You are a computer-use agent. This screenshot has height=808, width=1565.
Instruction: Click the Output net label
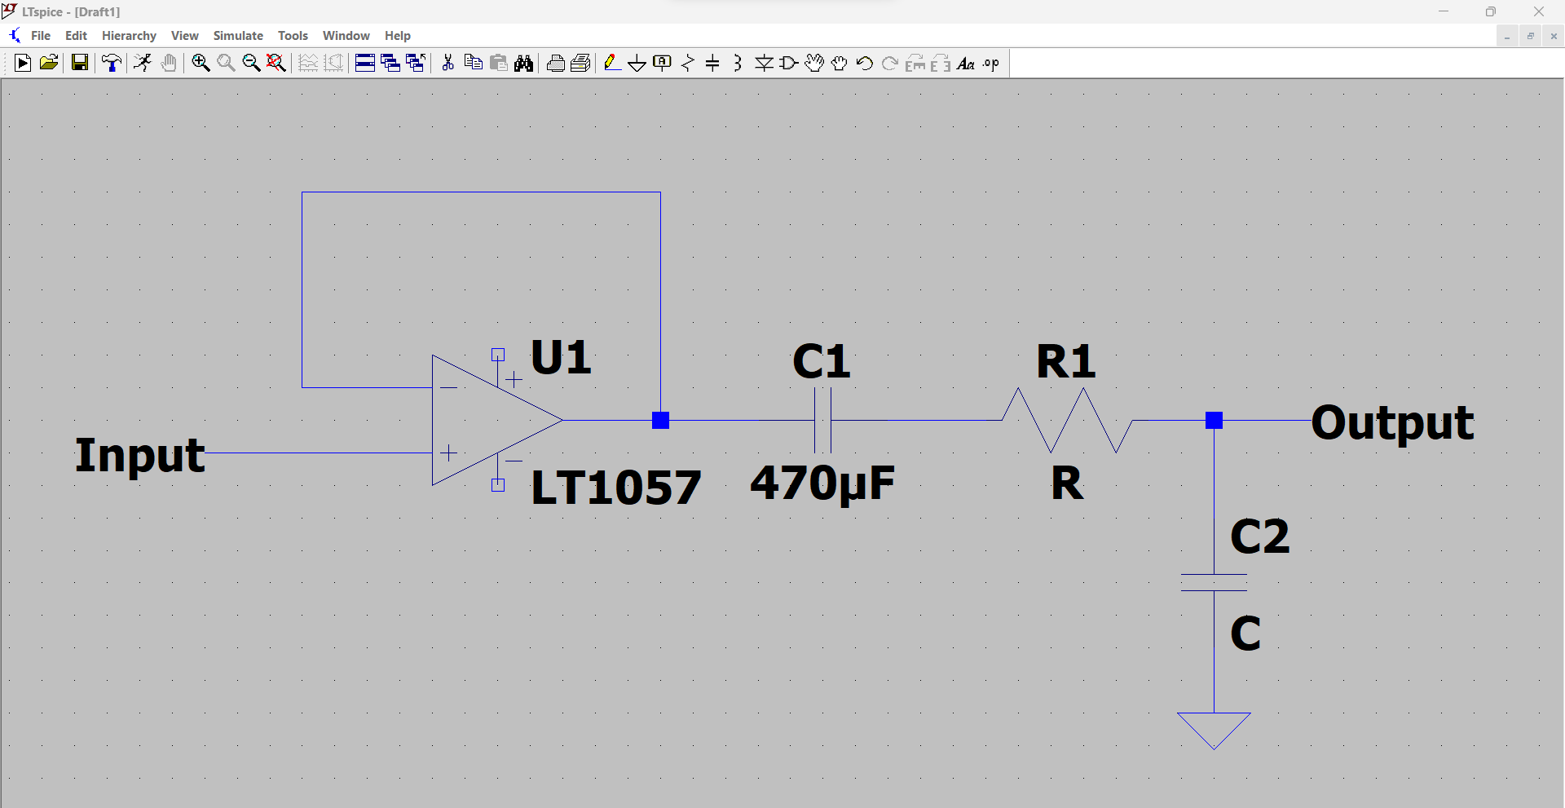click(x=1393, y=423)
